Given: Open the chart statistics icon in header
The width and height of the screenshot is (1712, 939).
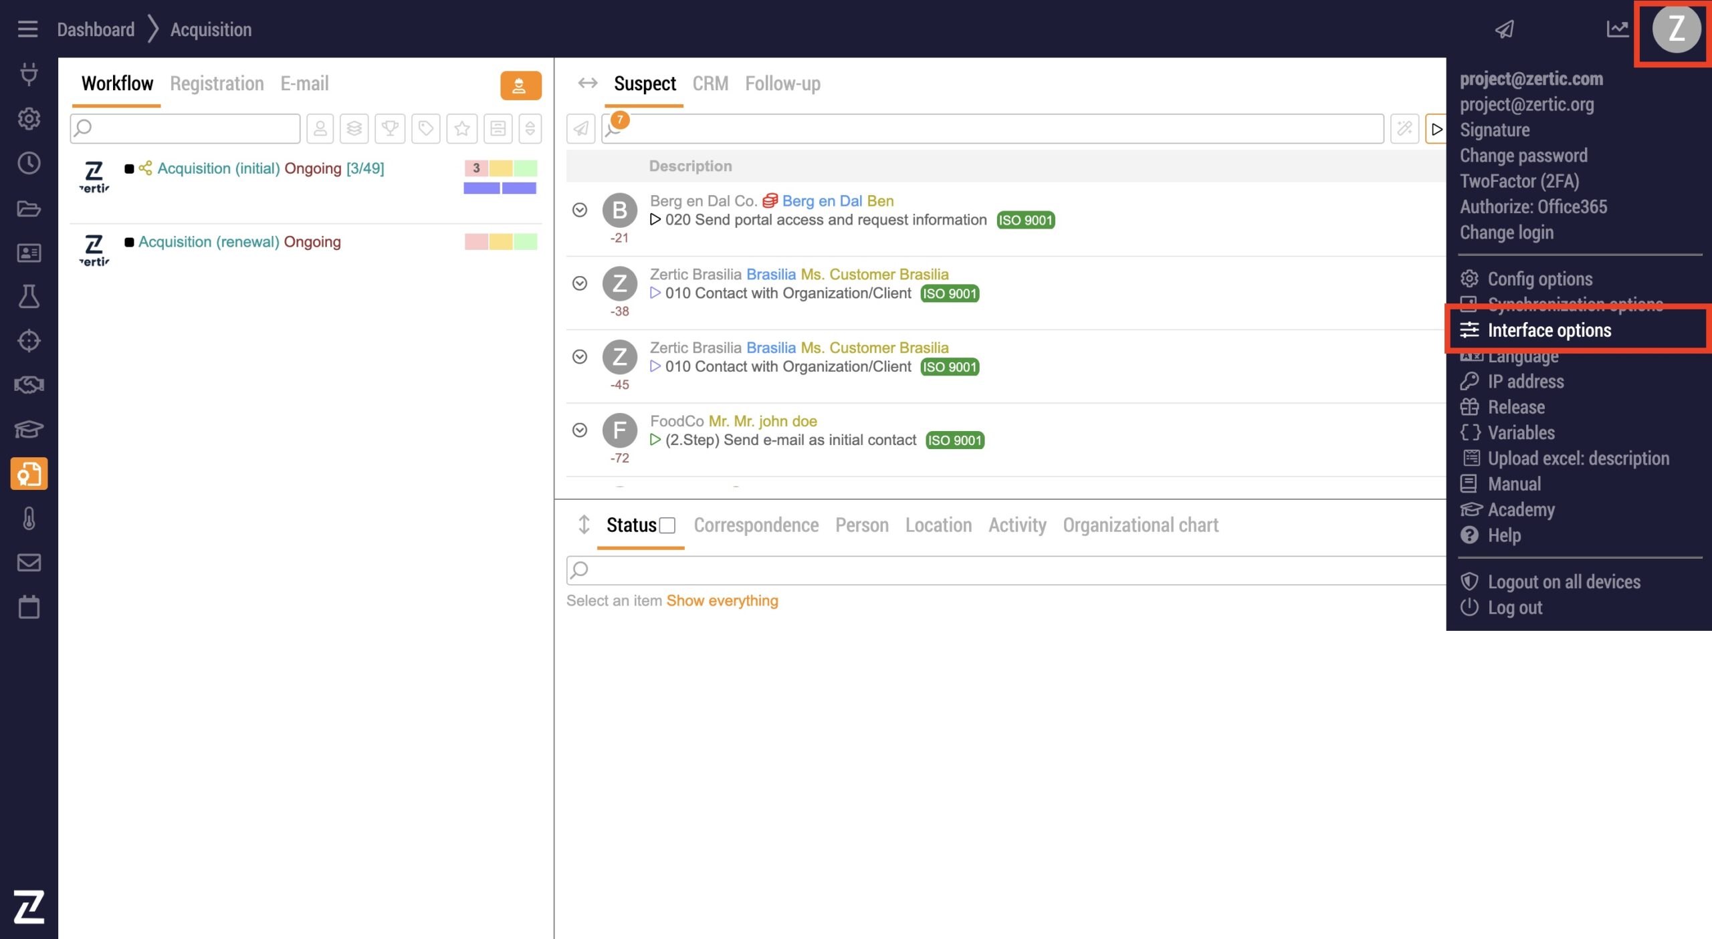Looking at the screenshot, I should 1617,29.
